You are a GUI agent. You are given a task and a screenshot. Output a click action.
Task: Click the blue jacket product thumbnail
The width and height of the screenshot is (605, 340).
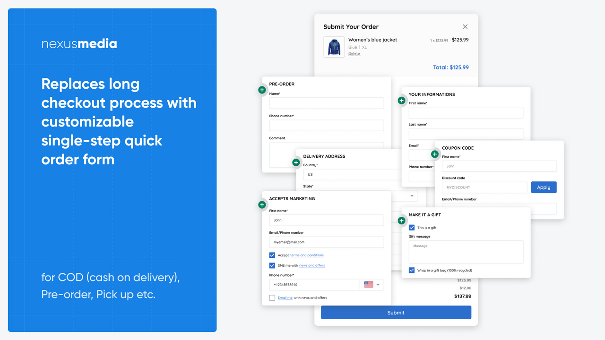coord(334,47)
